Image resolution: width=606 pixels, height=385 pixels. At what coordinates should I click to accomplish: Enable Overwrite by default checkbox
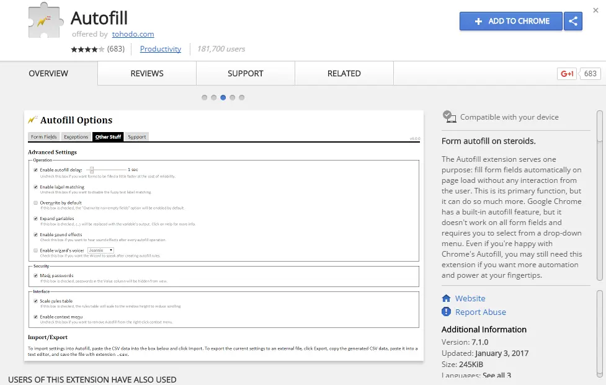click(35, 203)
